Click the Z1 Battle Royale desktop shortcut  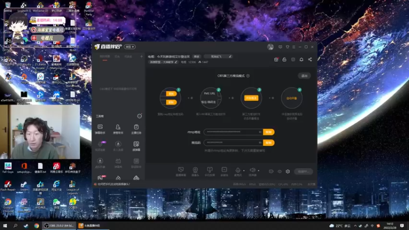point(40,62)
